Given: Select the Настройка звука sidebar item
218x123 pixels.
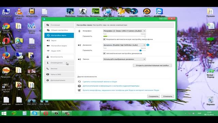Looking at the screenshot, I should coord(59,35).
